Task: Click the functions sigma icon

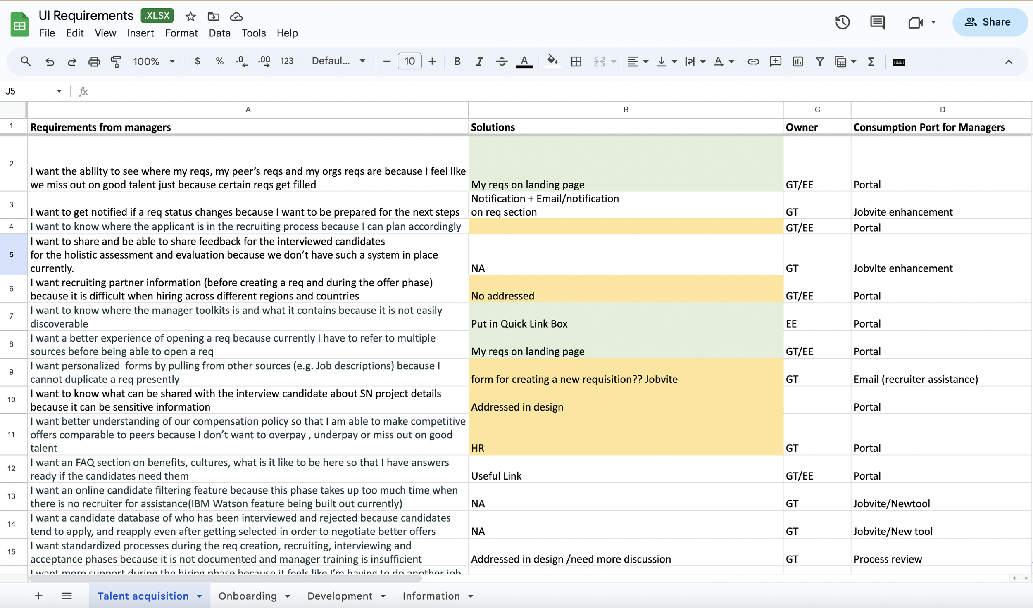Action: click(x=871, y=62)
